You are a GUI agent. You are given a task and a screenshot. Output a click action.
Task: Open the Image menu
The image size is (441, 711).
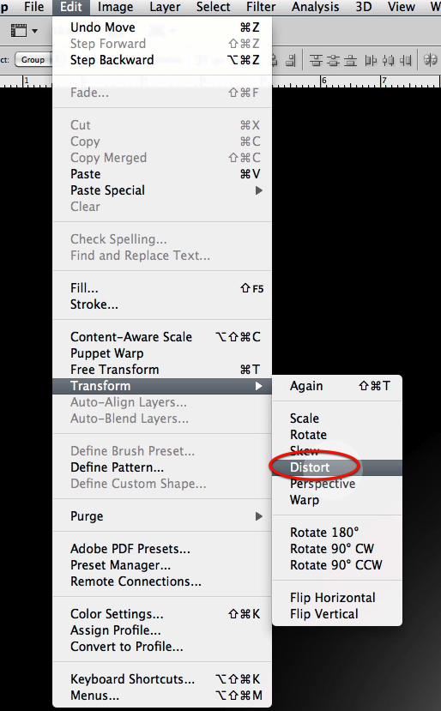(x=115, y=7)
